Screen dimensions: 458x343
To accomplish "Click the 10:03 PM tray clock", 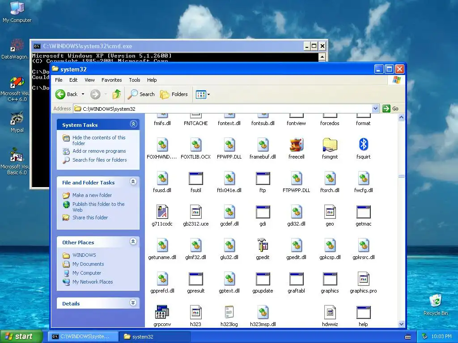I will [x=441, y=337].
